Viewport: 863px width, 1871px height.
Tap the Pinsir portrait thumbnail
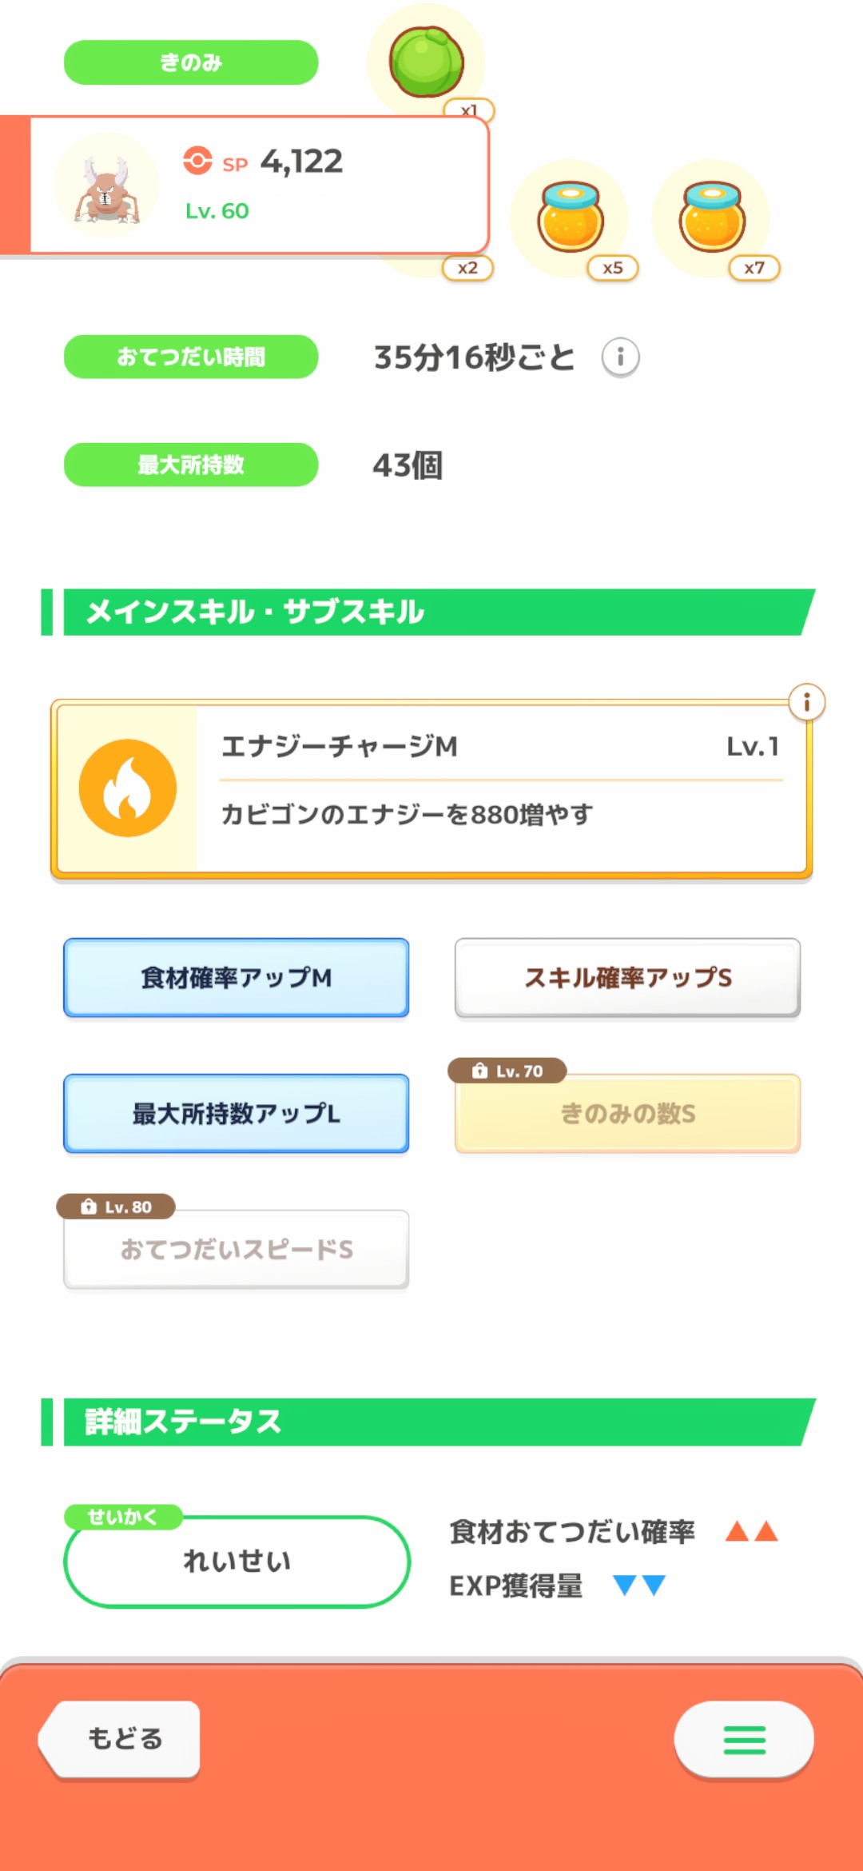(x=107, y=186)
